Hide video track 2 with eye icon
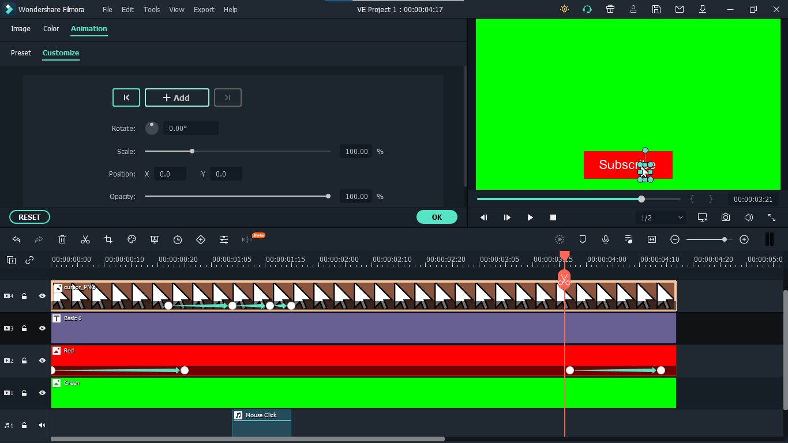The height and width of the screenshot is (443, 788). click(42, 361)
